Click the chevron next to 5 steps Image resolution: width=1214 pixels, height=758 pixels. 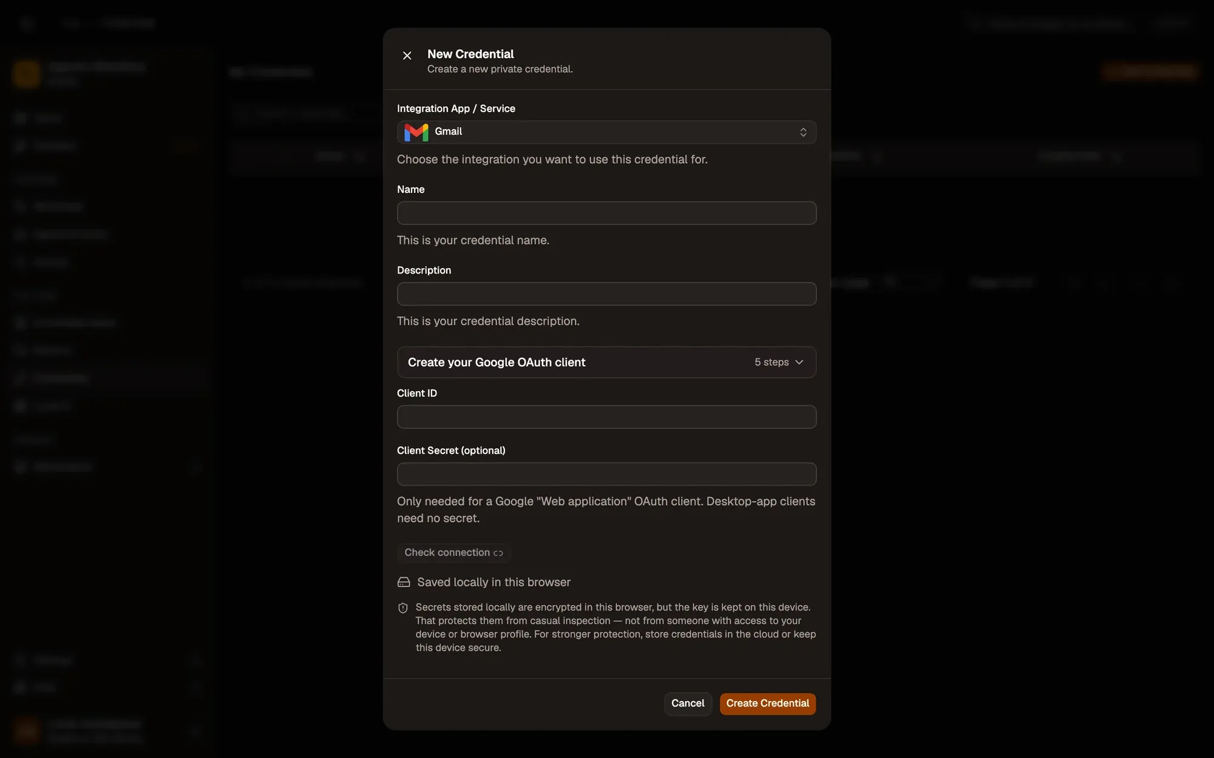point(799,362)
